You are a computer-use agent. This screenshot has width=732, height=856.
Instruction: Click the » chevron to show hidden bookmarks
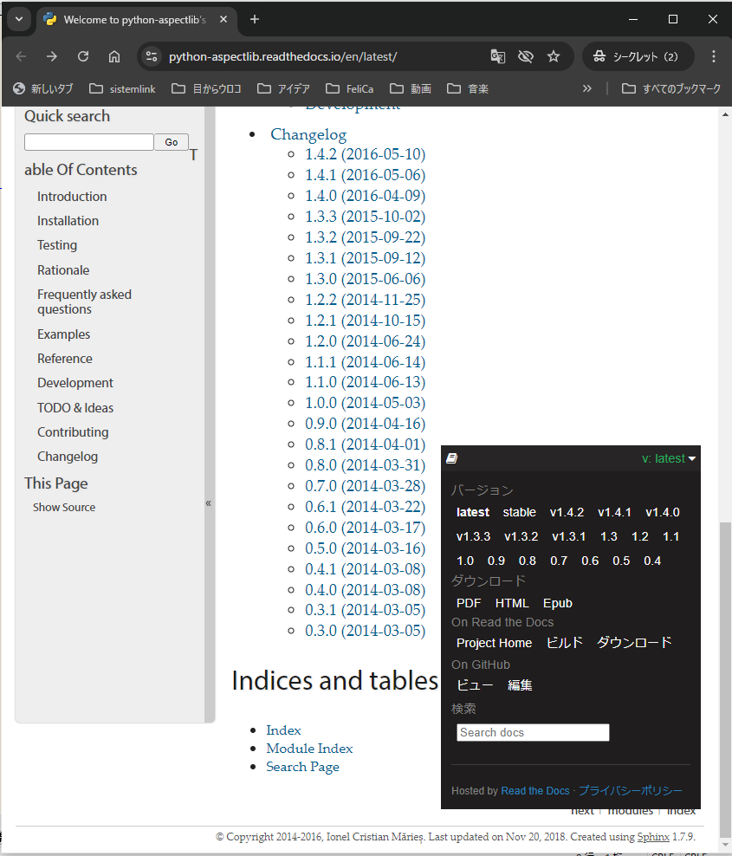pyautogui.click(x=587, y=88)
